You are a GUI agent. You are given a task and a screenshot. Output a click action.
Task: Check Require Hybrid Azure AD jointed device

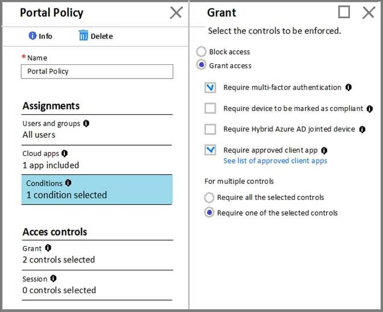pos(211,129)
